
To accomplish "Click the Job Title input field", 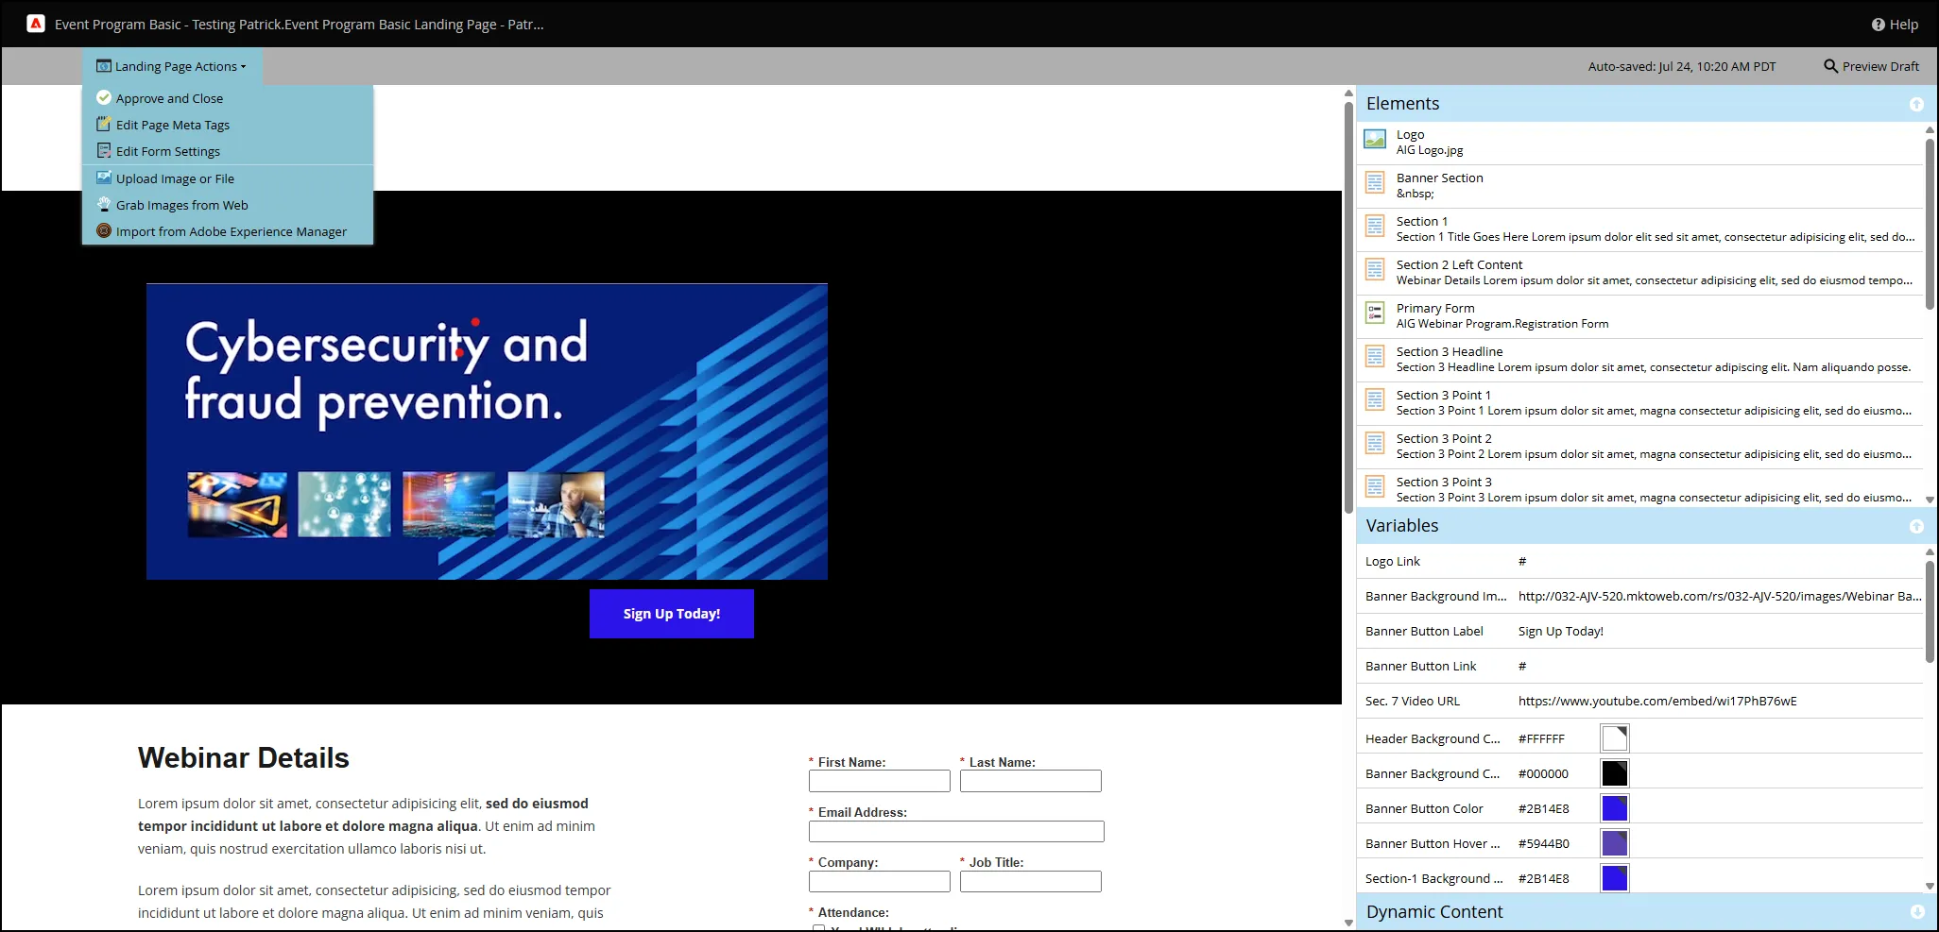I will point(1031,881).
